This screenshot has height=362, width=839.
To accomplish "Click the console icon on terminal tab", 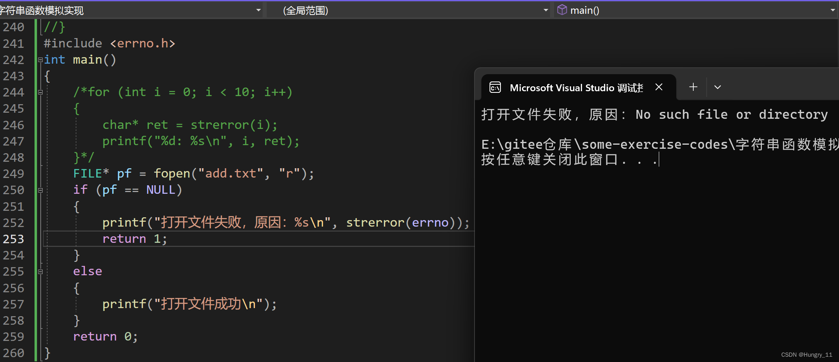I will coord(495,88).
